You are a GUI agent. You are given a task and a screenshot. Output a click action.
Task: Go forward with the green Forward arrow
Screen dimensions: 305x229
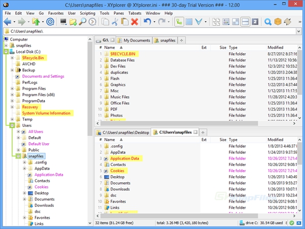(x=21, y=22)
